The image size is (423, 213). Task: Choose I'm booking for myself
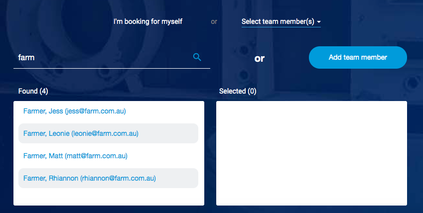coord(148,21)
